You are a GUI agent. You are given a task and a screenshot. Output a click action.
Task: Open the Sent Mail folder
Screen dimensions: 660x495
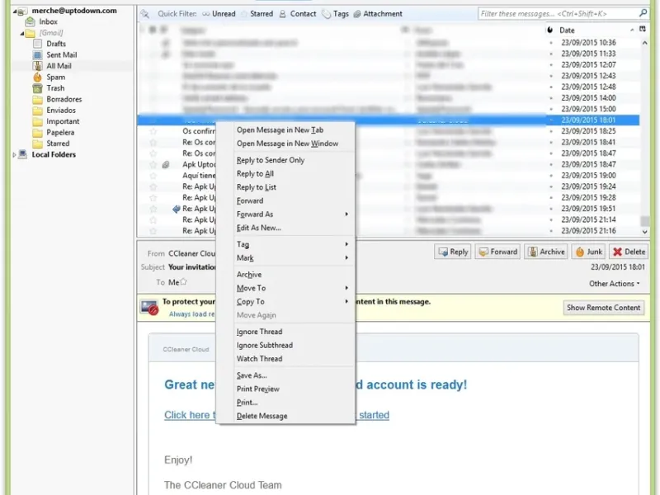(61, 54)
